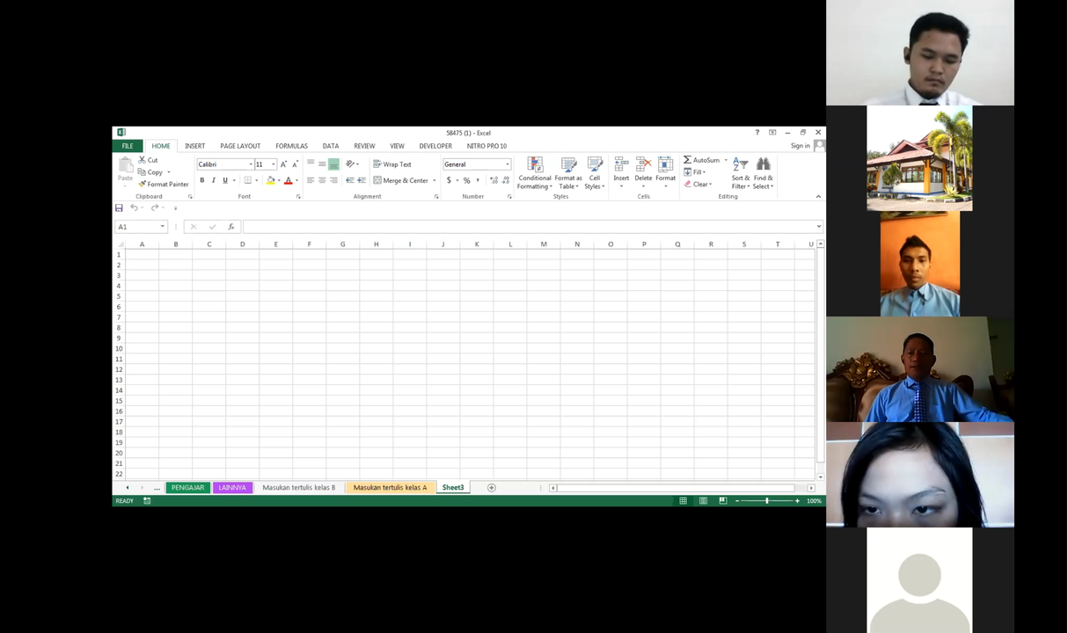Screen dimensions: 1068x633
Task: Click the Save icon in quick access toolbar
Action: [120, 207]
